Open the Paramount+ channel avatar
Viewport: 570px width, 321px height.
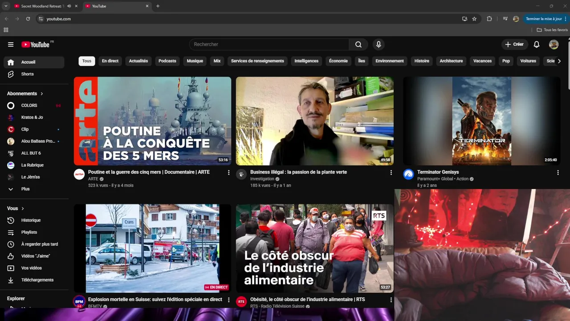(x=408, y=174)
